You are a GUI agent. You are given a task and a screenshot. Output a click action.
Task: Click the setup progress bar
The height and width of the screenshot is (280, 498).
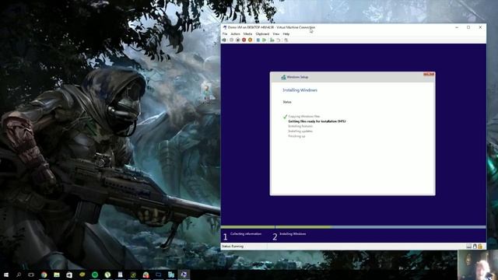353,227
